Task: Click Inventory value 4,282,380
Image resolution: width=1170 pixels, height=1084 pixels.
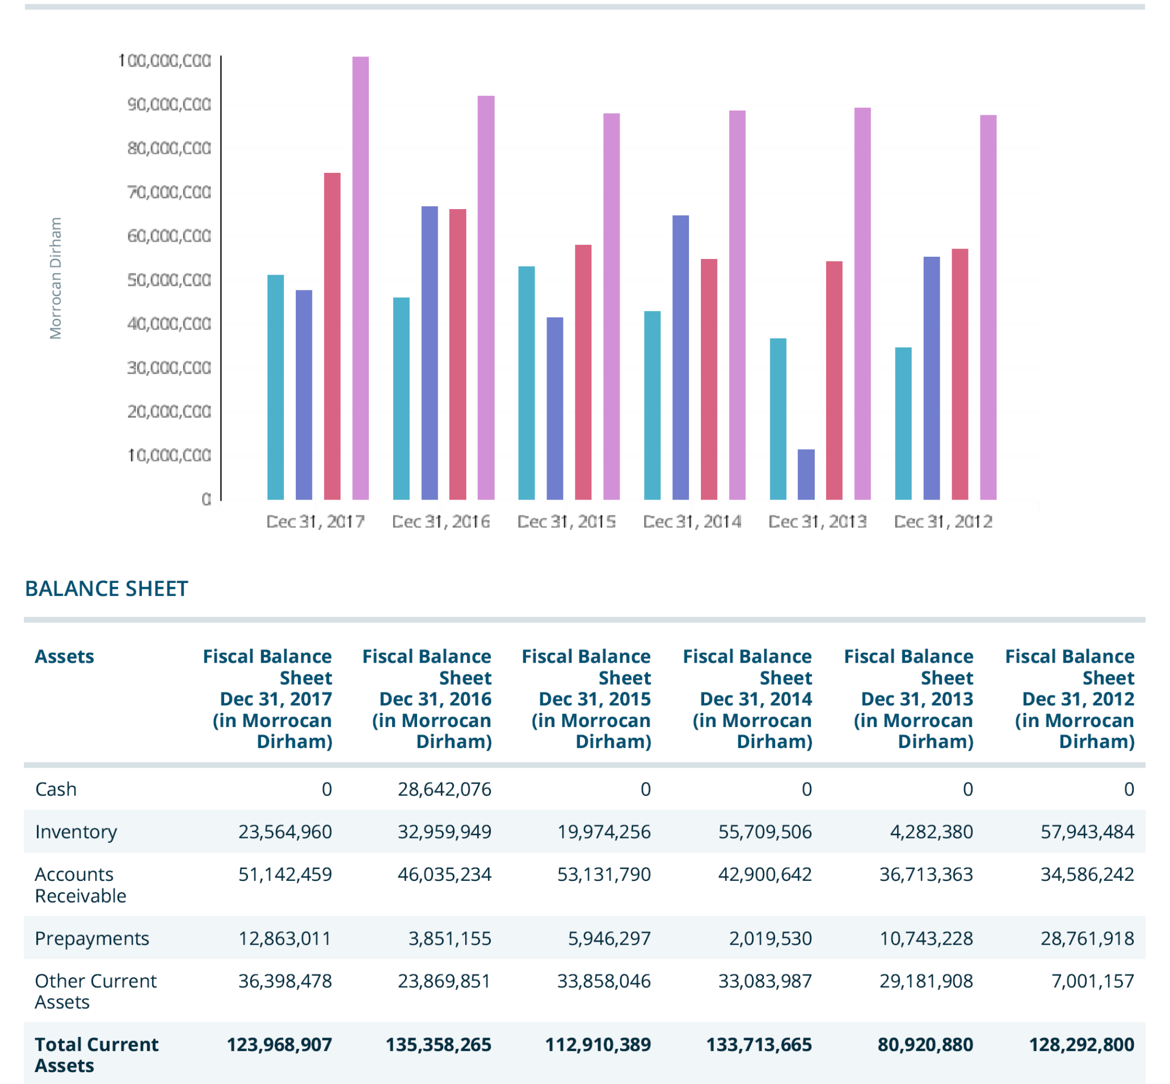Action: click(x=932, y=832)
